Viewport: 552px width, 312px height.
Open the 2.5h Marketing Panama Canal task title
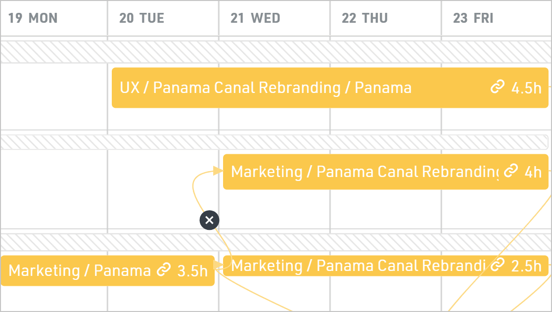[x=357, y=266]
